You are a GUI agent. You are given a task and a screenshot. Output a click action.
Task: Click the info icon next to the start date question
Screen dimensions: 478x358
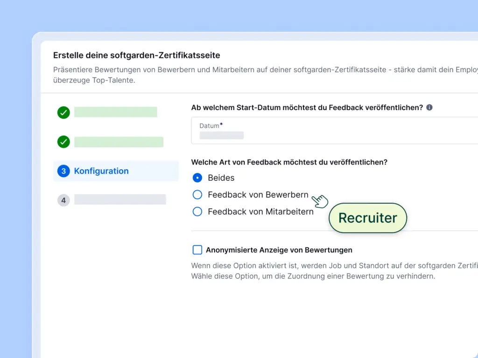[x=429, y=107]
